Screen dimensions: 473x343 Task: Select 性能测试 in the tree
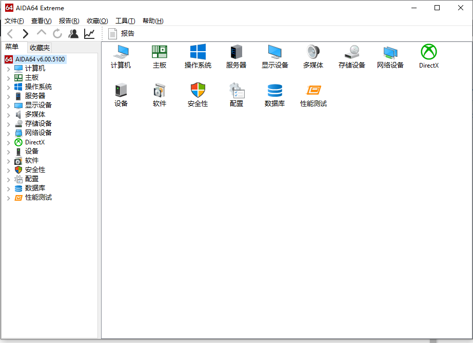(38, 197)
